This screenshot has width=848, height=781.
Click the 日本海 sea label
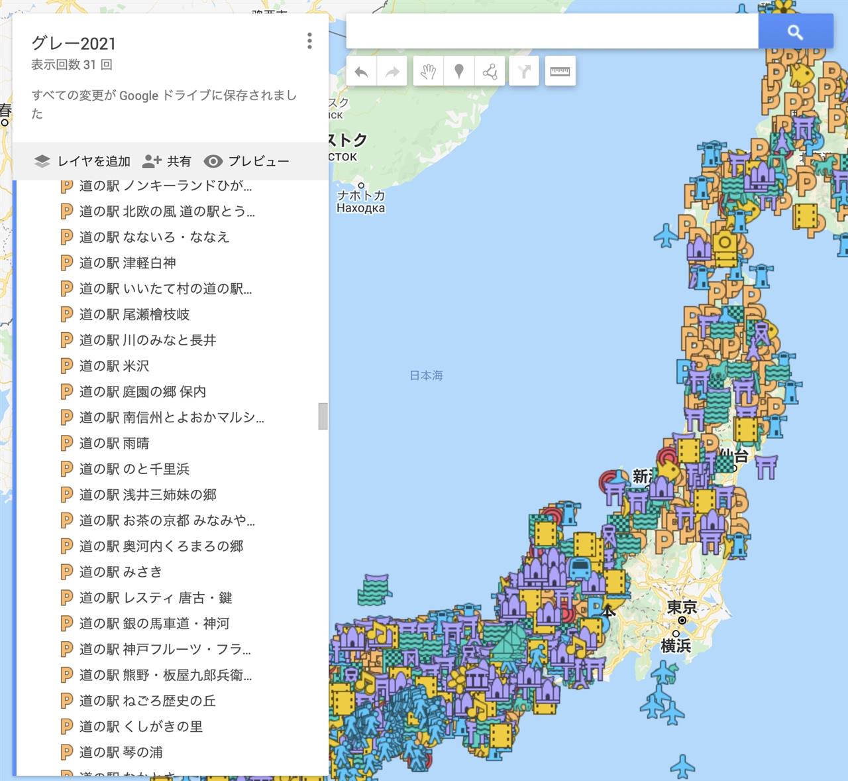coord(426,375)
